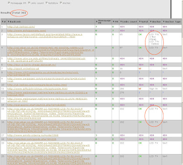Screen dimensions: 183x165
Task: Open the eBay SHARP backlink in row 20
Action: (x=49, y=160)
